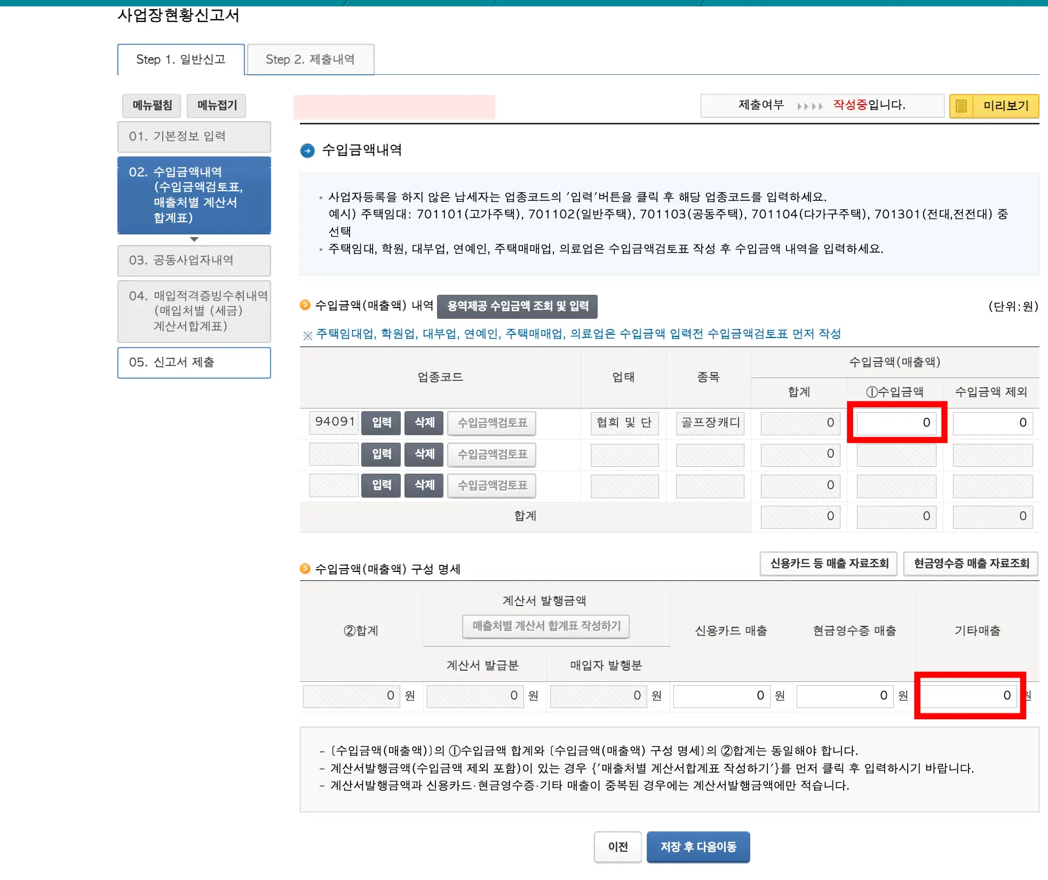Click 용역제공 수입금액 조회 및 입력 button
This screenshot has height=880, width=1048.
pos(517,307)
